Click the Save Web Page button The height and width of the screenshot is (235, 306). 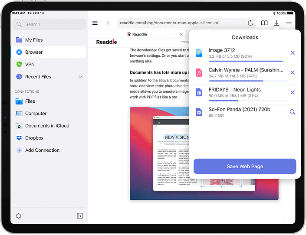(245, 166)
